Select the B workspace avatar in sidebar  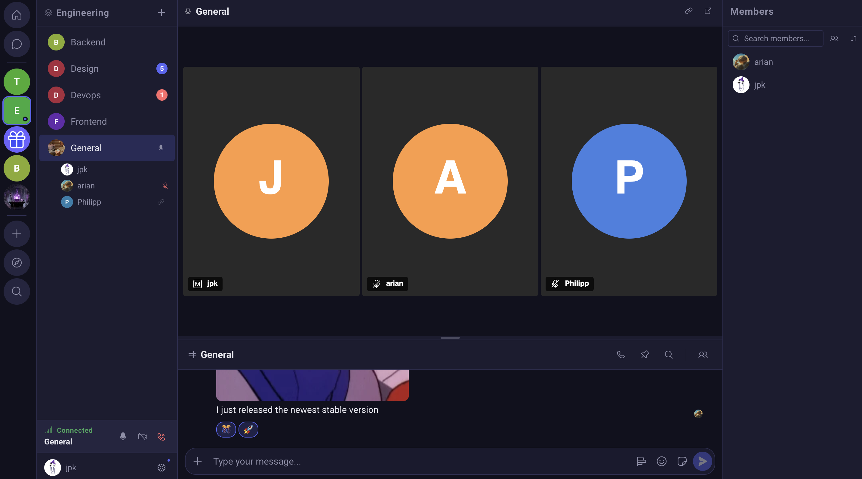[x=17, y=168]
